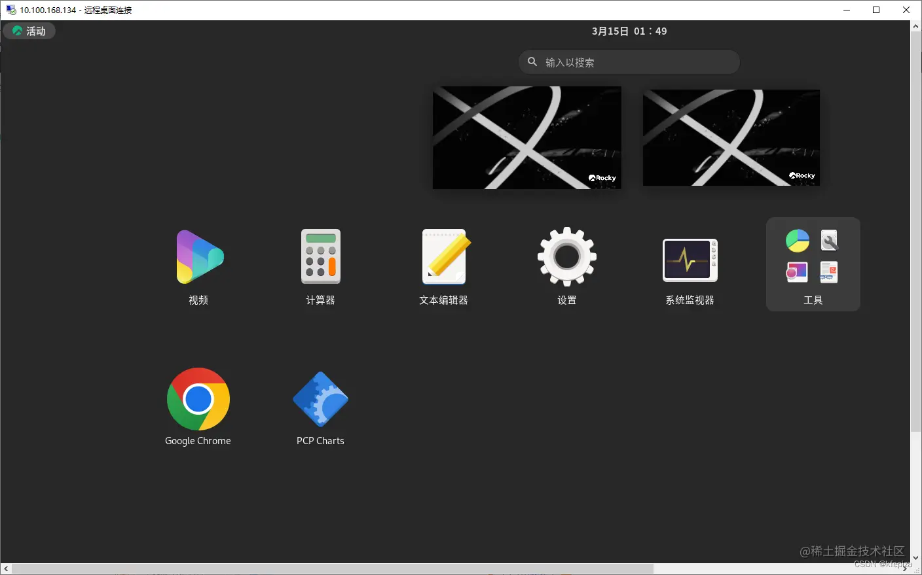Select the first workspace thumbnail
This screenshot has width=922, height=575.
[527, 138]
